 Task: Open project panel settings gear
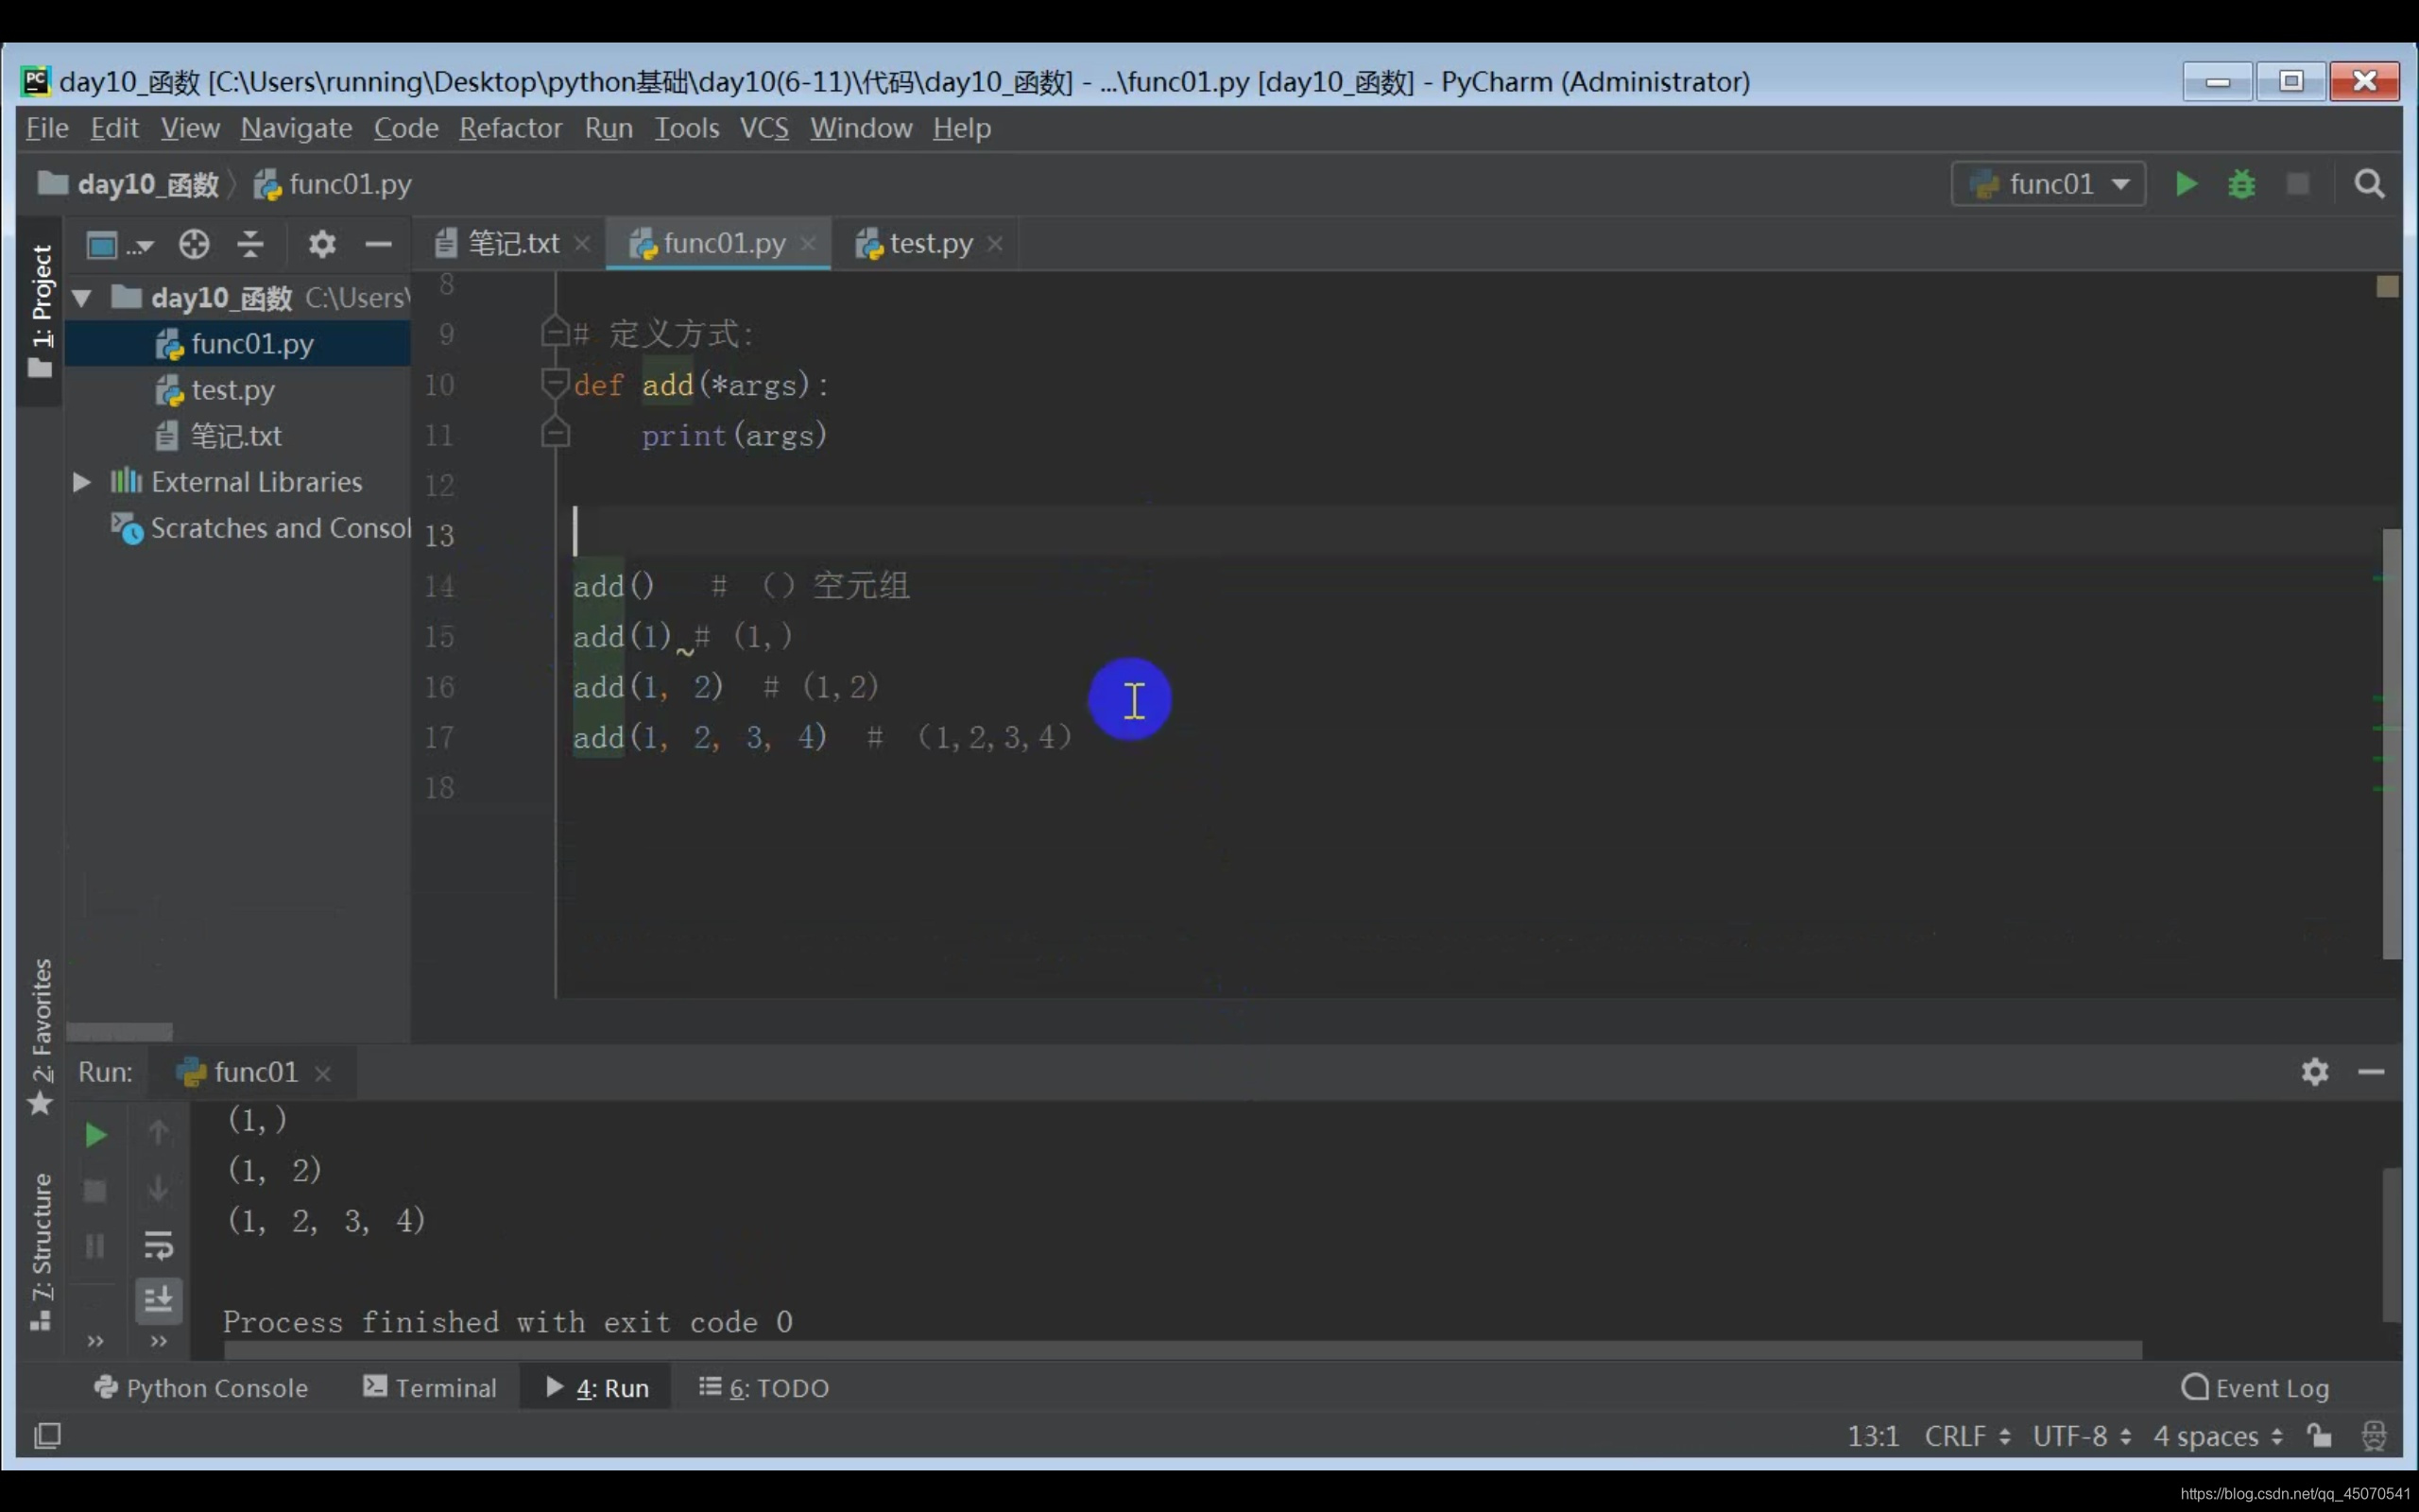tap(321, 244)
